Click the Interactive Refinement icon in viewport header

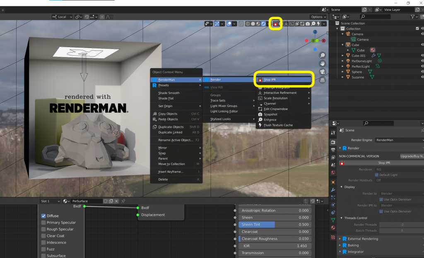click(286, 24)
